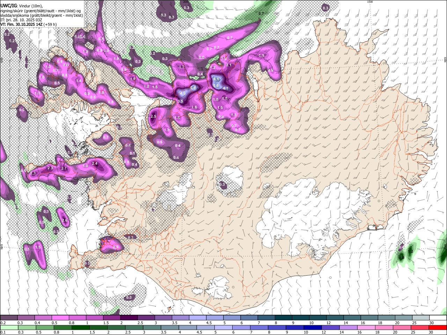The height and width of the screenshot is (335, 447).
Task: Click the '4.1' precipitation value on the map
Action: point(226,89)
